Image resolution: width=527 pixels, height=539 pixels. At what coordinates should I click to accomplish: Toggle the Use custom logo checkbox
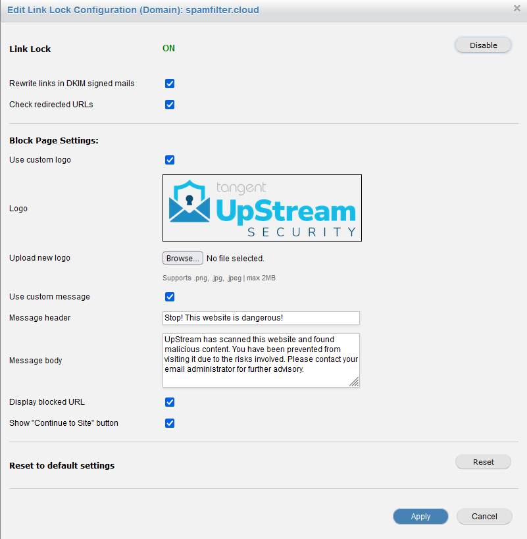[170, 160]
